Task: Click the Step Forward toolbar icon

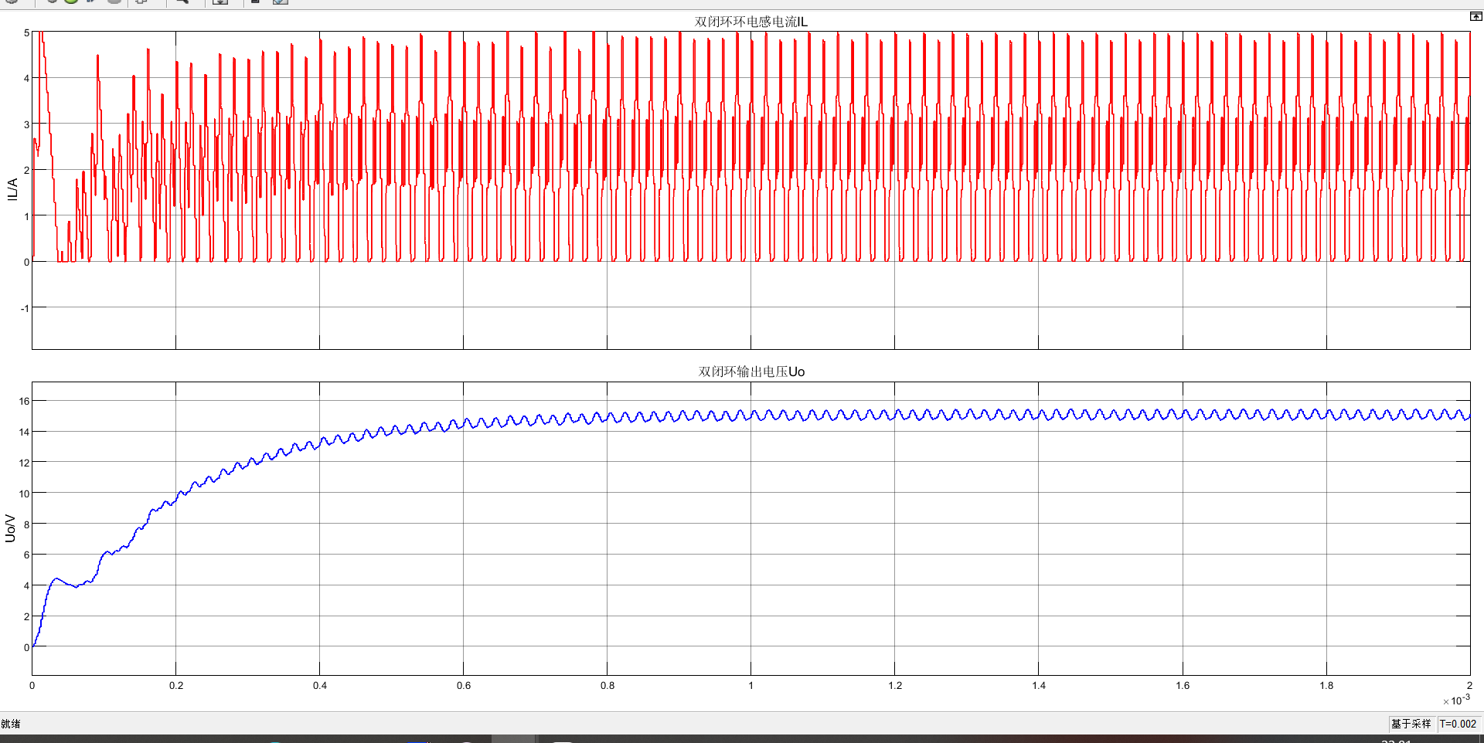Action: (x=91, y=2)
